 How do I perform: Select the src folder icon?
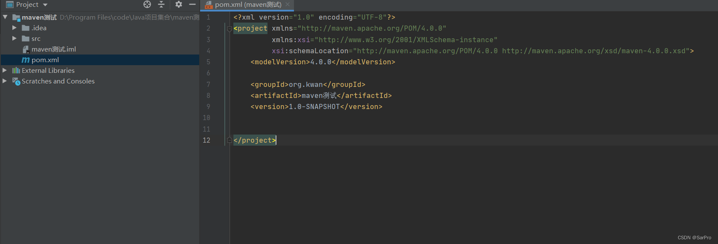point(26,39)
